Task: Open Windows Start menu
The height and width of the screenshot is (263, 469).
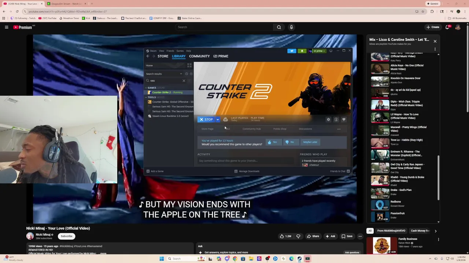Action: (x=162, y=259)
